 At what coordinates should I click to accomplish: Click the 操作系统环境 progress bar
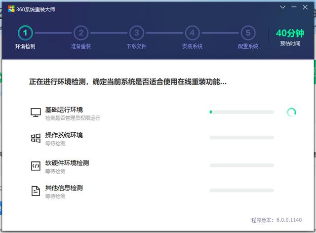pos(241,138)
